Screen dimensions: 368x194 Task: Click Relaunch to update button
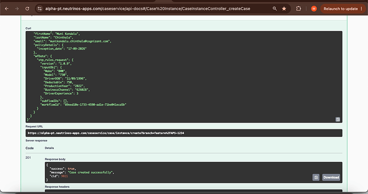tap(341, 9)
